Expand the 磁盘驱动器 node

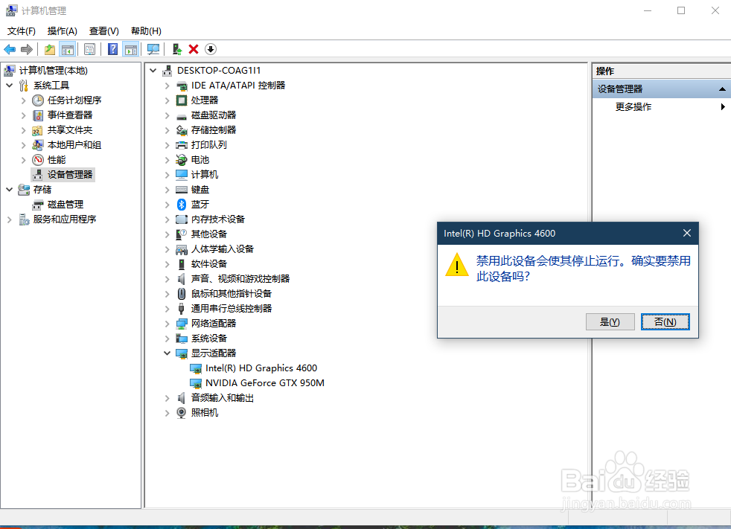pyautogui.click(x=167, y=115)
